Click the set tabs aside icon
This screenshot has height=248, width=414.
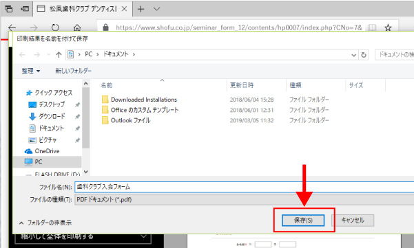[25, 9]
